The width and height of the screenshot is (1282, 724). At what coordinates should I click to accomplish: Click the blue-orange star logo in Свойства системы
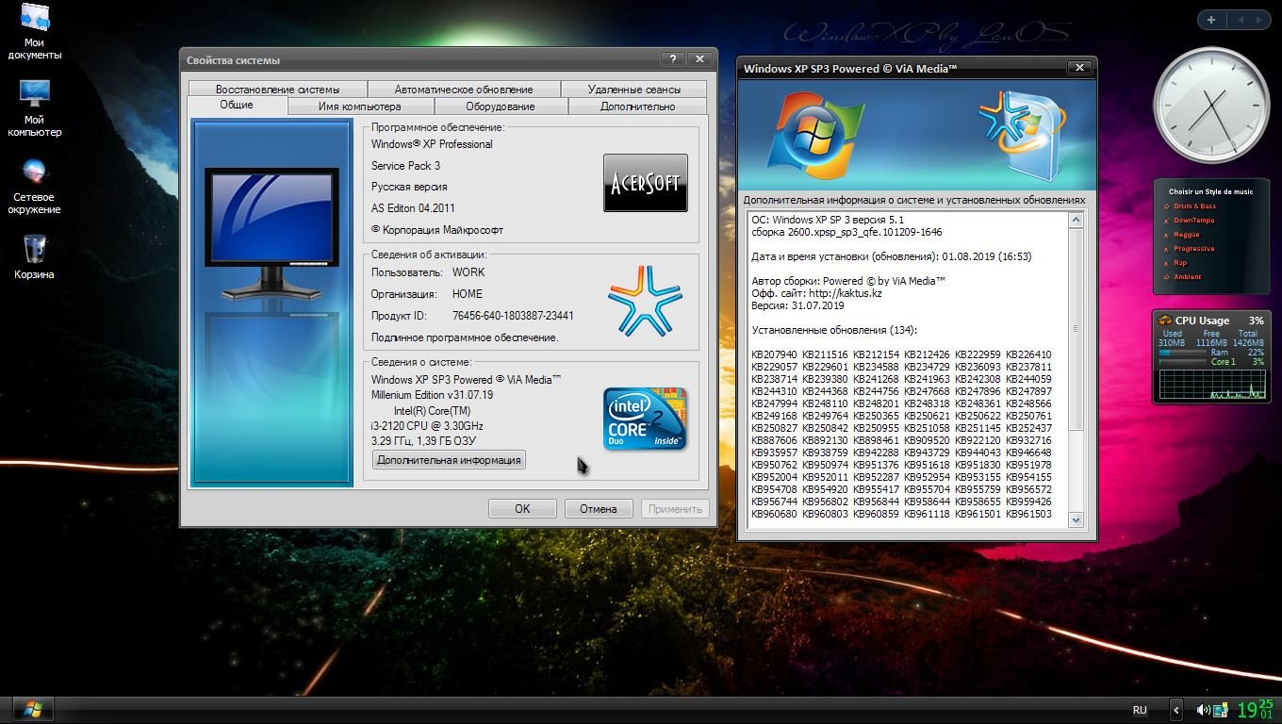(645, 301)
